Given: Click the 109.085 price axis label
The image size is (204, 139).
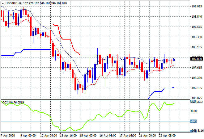Looking at the screenshot, I should 197,6.
